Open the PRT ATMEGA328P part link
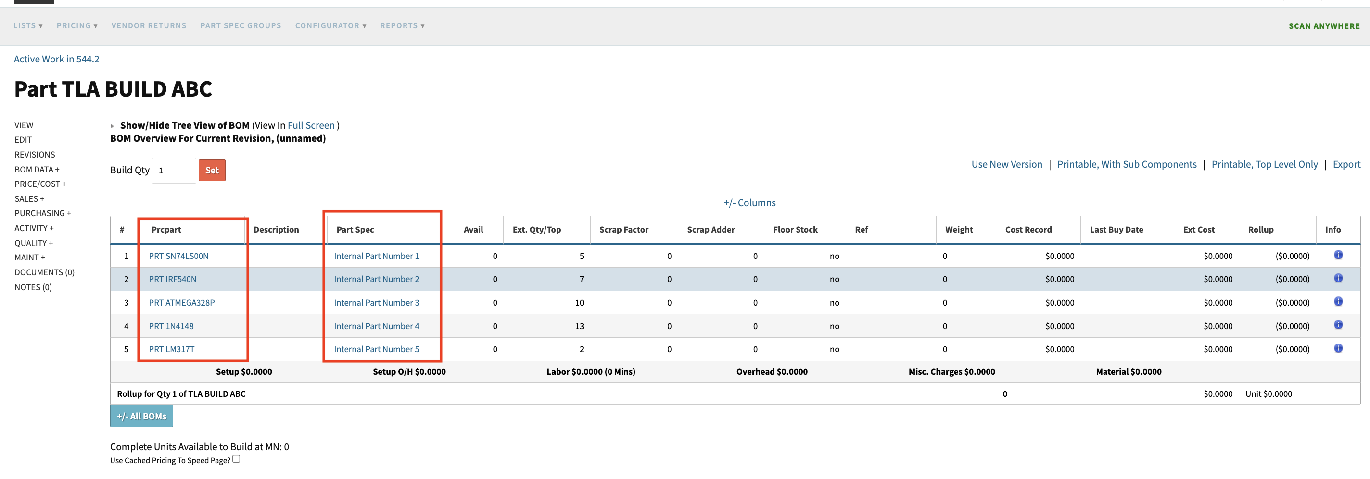 (181, 303)
